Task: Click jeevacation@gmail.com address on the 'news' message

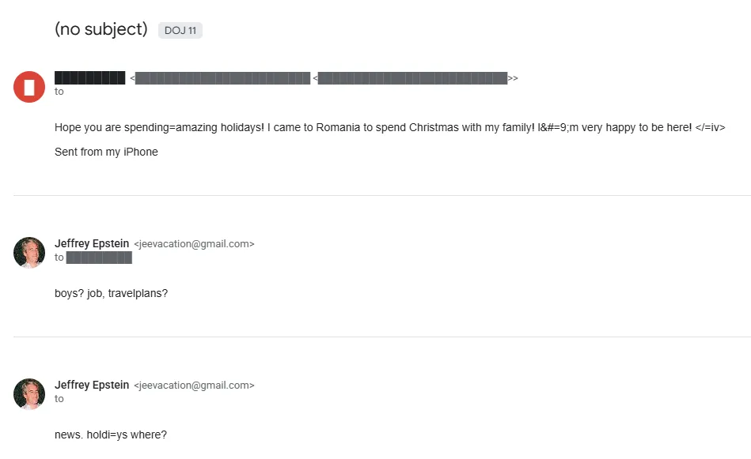Action: [x=194, y=386]
